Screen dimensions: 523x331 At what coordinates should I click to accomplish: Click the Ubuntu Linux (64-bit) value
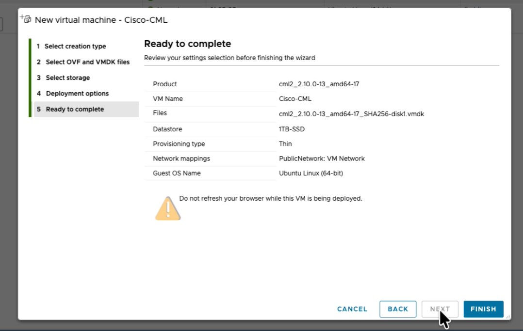[x=311, y=173]
